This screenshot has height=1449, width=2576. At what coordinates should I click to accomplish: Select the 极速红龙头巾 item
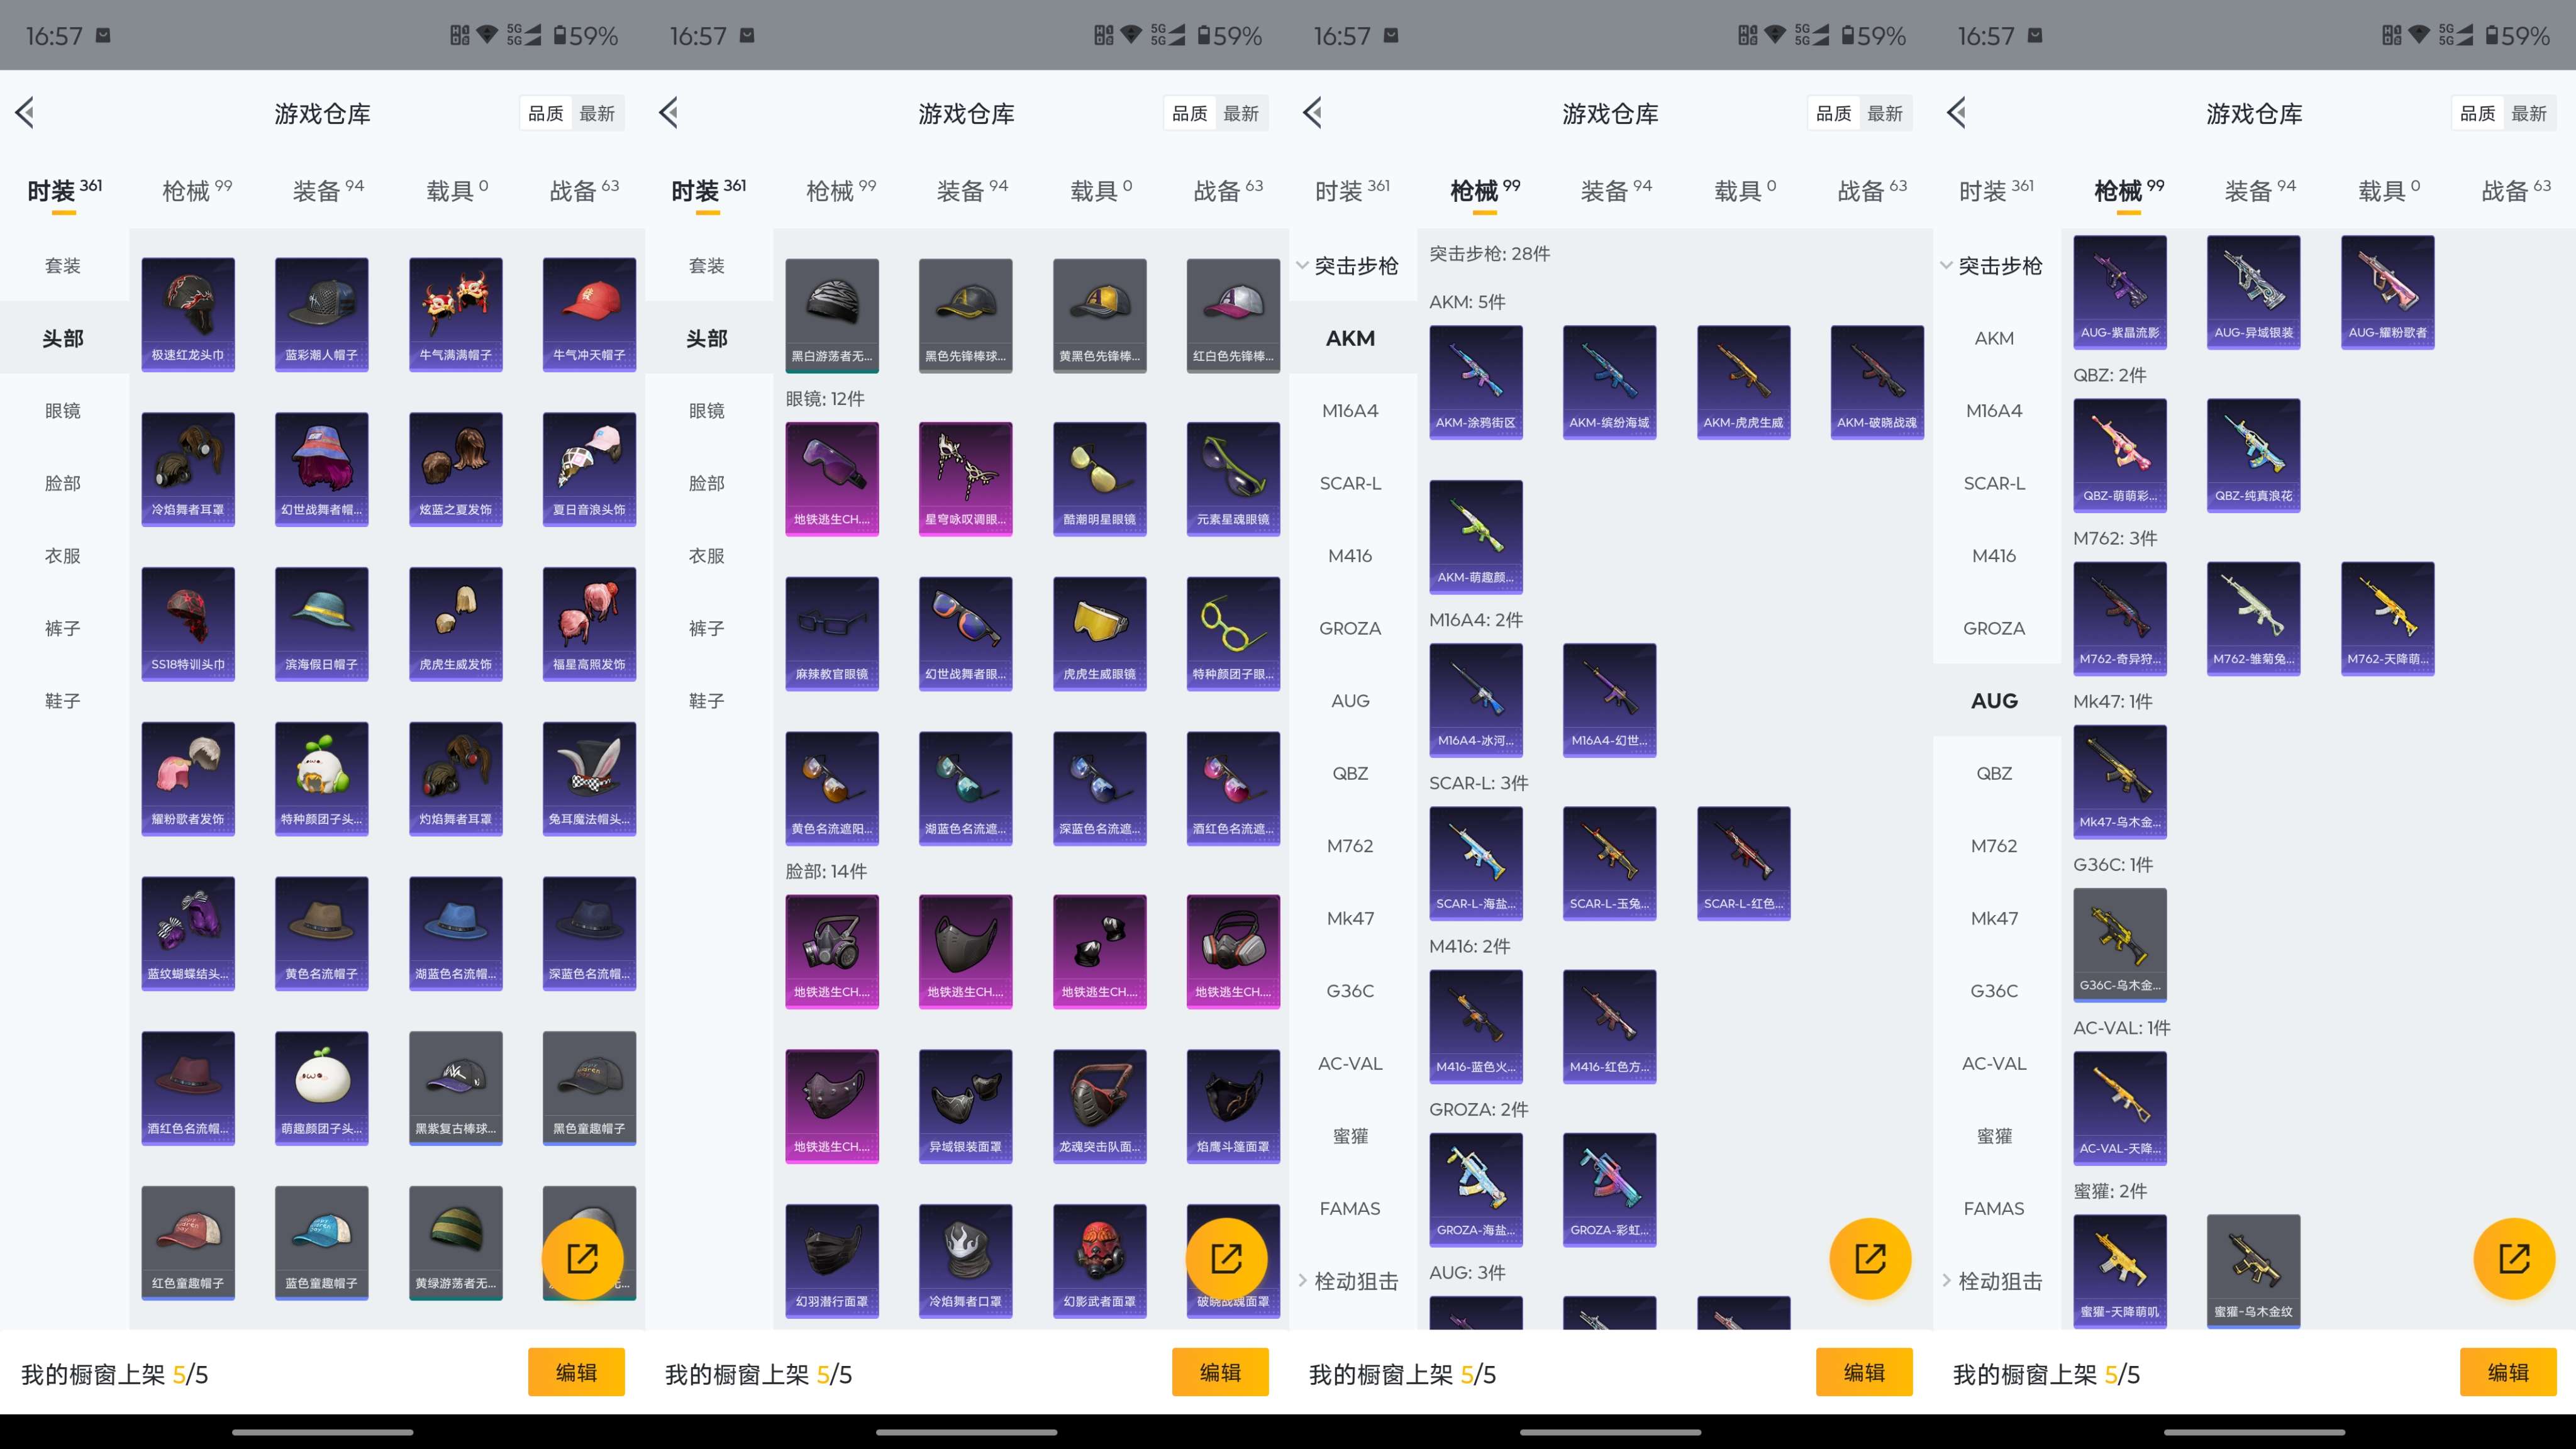188,315
